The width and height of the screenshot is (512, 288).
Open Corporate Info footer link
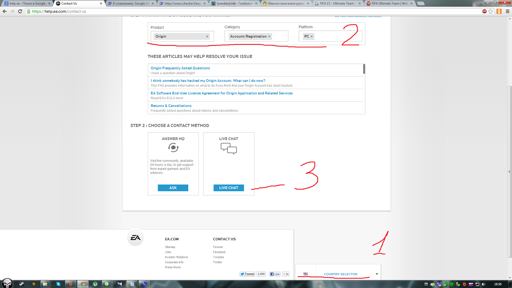pos(174,262)
